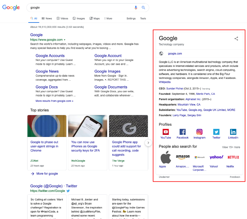247x219 pixels.
Task: Select the Amazon logo in related searches
Action: tap(182, 157)
